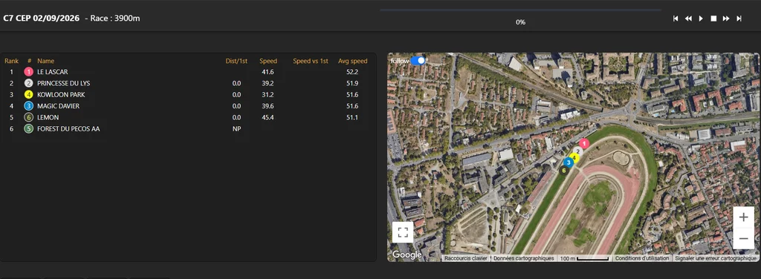The height and width of the screenshot is (279, 761).
Task: Select LE LASCAR row in ranking
Action: pos(188,72)
